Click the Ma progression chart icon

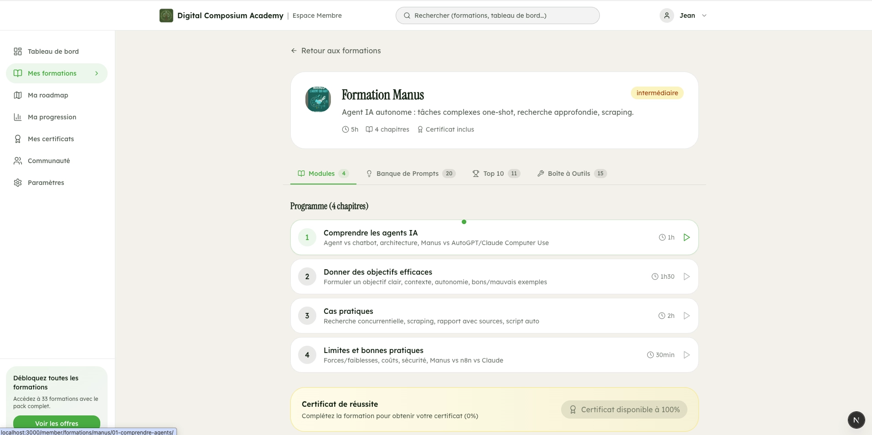17,117
